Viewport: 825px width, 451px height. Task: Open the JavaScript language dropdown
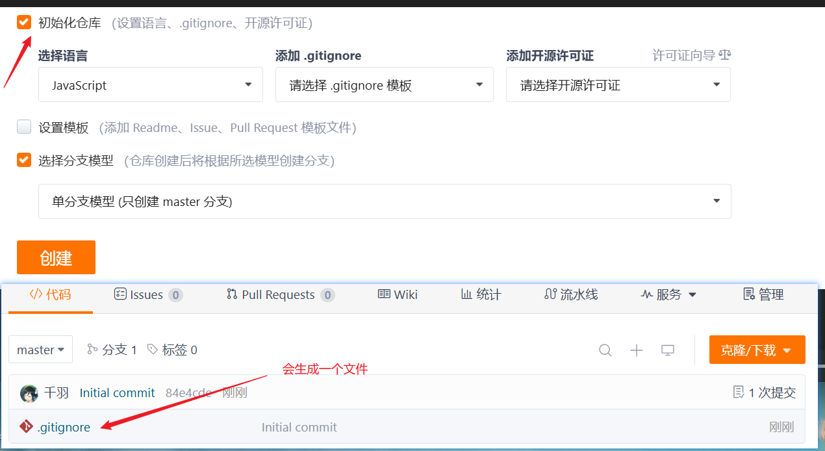click(x=151, y=85)
